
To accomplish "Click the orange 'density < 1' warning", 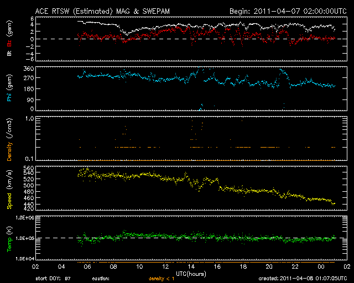I will [x=162, y=279].
